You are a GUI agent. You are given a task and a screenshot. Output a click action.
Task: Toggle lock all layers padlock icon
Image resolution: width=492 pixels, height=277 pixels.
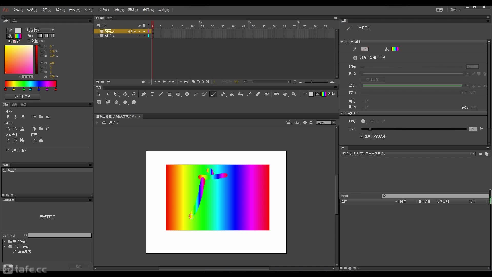144,26
